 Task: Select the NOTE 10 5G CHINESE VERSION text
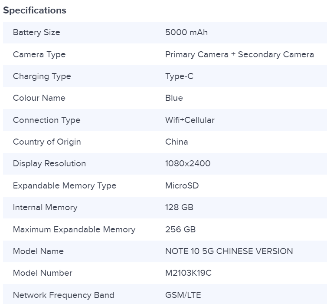(229, 251)
